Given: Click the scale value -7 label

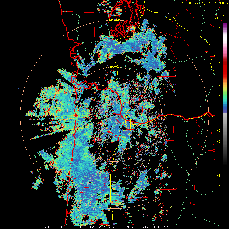Looking at the screenshot, I should click(x=219, y=187).
